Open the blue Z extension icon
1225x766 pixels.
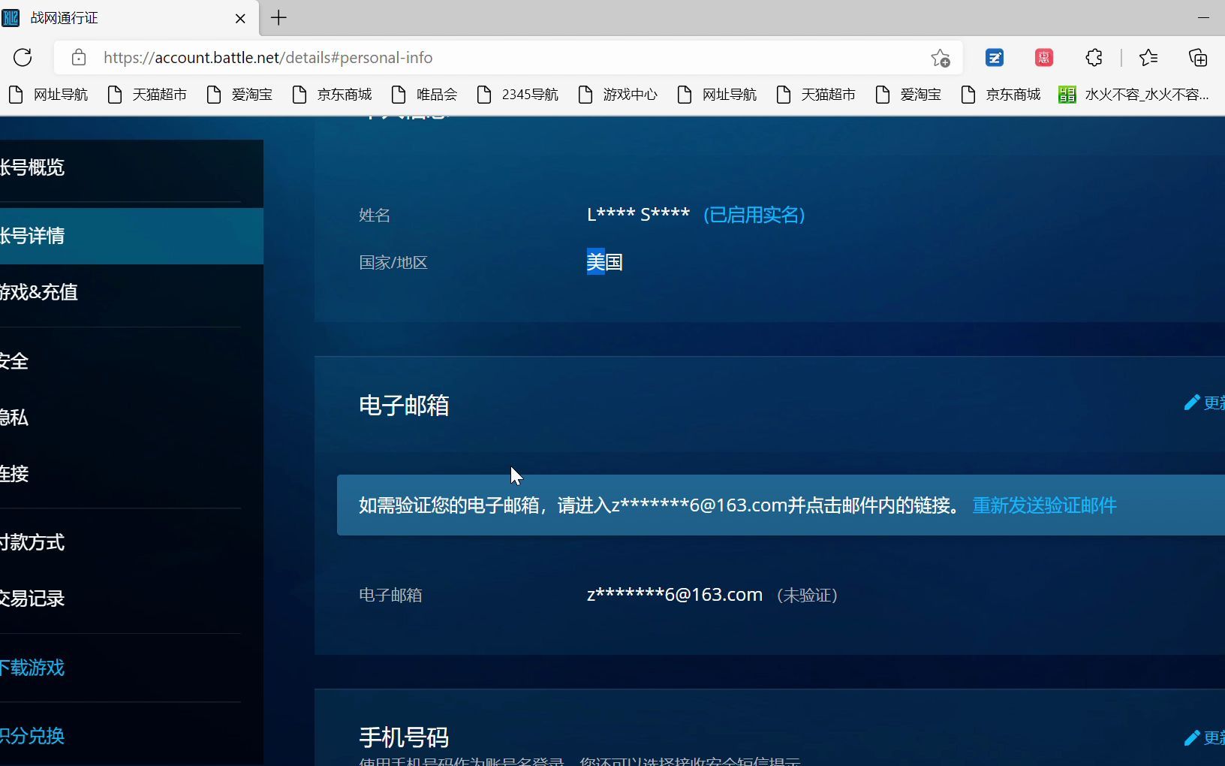click(x=995, y=57)
